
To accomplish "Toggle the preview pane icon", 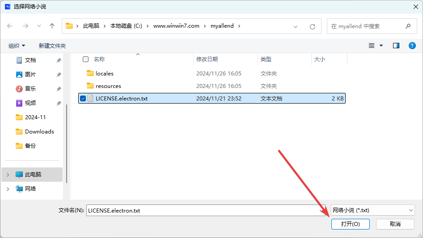I will (x=396, y=46).
